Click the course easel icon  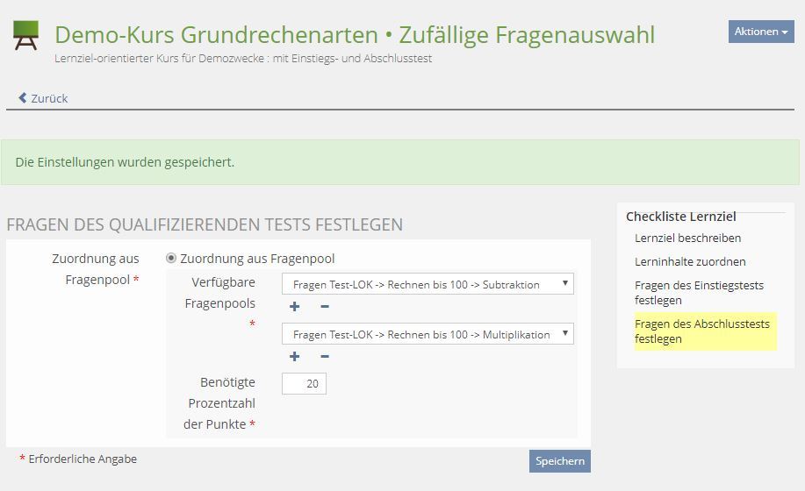click(x=25, y=36)
